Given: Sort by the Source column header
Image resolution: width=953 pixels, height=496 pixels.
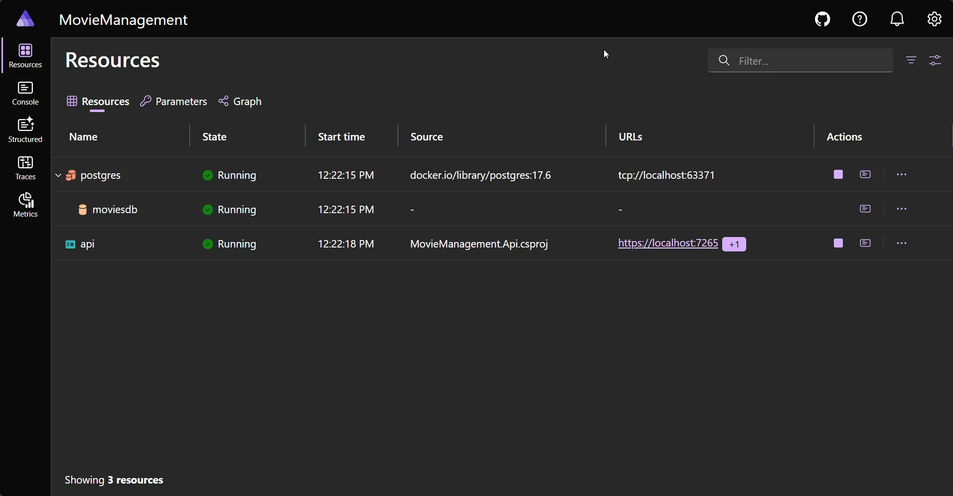Looking at the screenshot, I should (x=427, y=137).
